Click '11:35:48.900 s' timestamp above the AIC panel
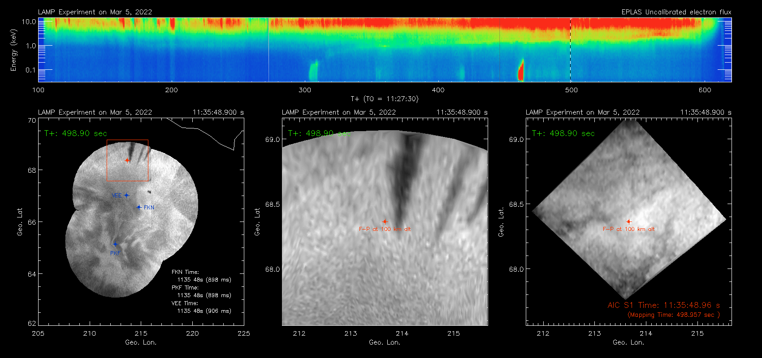 tap(706, 112)
